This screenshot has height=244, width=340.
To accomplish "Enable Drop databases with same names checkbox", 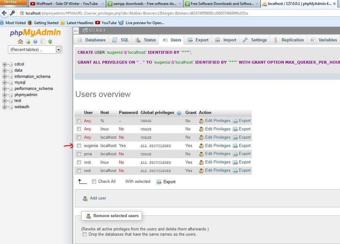I will tap(84, 234).
